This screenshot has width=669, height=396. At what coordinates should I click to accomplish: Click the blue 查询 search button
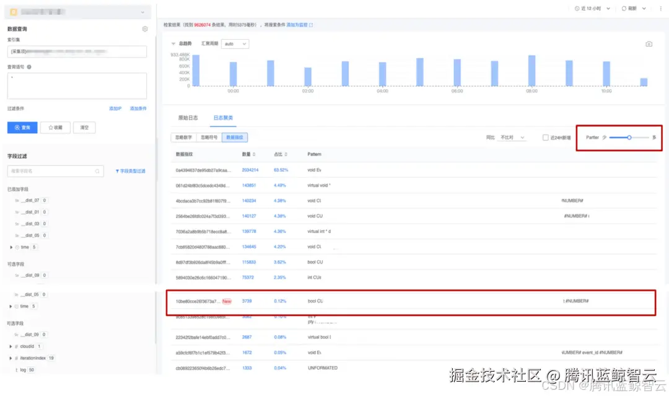(x=22, y=128)
